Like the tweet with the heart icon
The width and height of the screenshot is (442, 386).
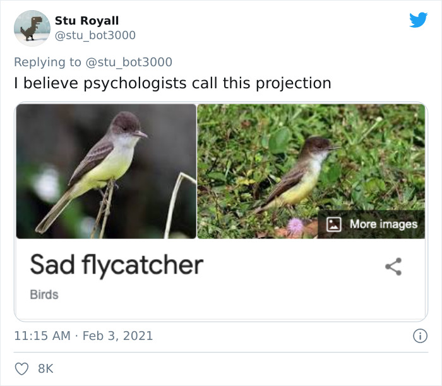point(21,368)
